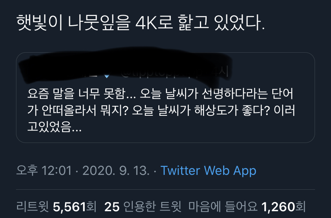Click the 오후 12:01 timestamp
Image resolution: width=331 pixels, height=218 pixels.
[x=44, y=170]
